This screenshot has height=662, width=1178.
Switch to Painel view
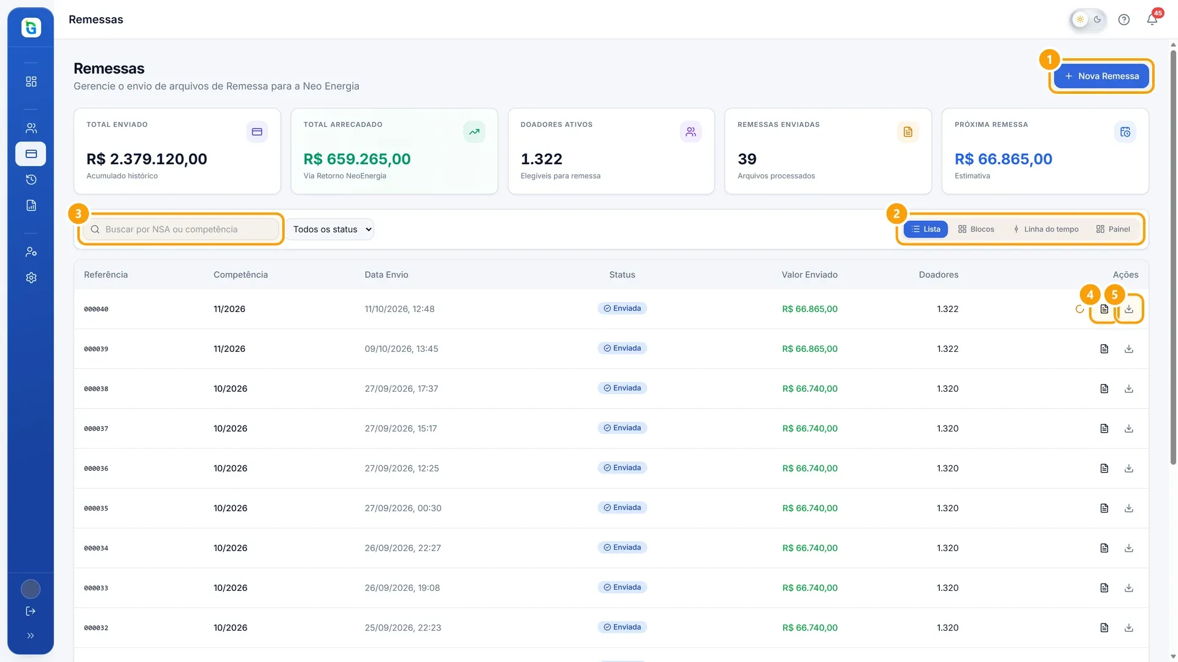click(x=1113, y=229)
